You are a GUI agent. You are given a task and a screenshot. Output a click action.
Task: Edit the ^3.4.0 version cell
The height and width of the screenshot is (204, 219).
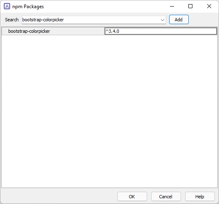tap(161, 31)
